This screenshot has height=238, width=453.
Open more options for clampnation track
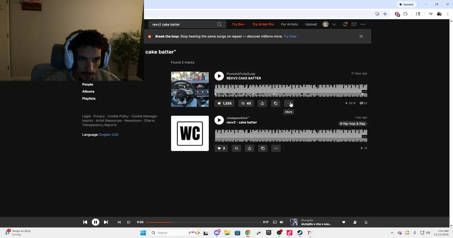pos(276,148)
